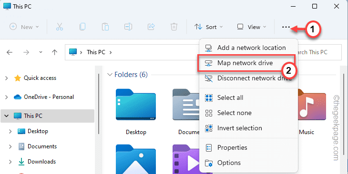Viewport: 348px width, 174px height.
Task: Open the Sort dropdown
Action: tap(208, 27)
